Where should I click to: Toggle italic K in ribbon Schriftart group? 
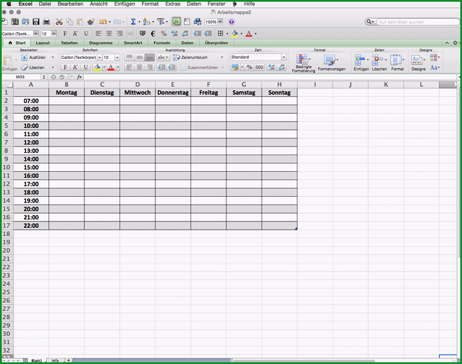pos(75,67)
